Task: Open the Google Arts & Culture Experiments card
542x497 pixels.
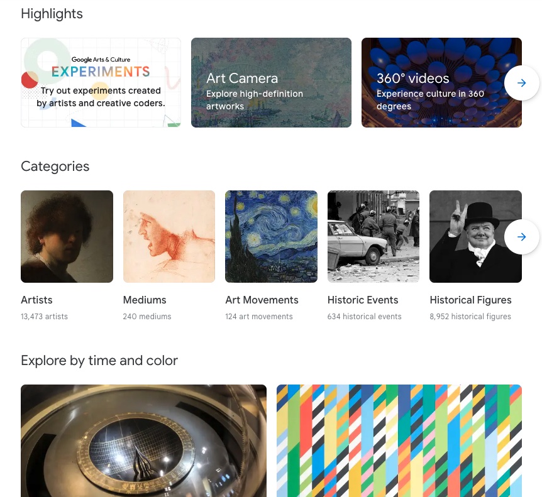Action: [101, 82]
